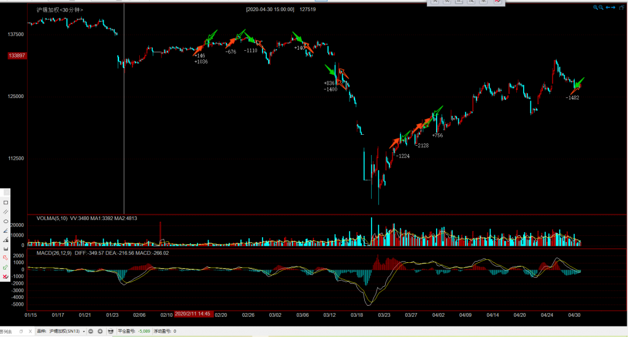Place a red up arrow marker
The height and width of the screenshot is (337, 628).
6,258
